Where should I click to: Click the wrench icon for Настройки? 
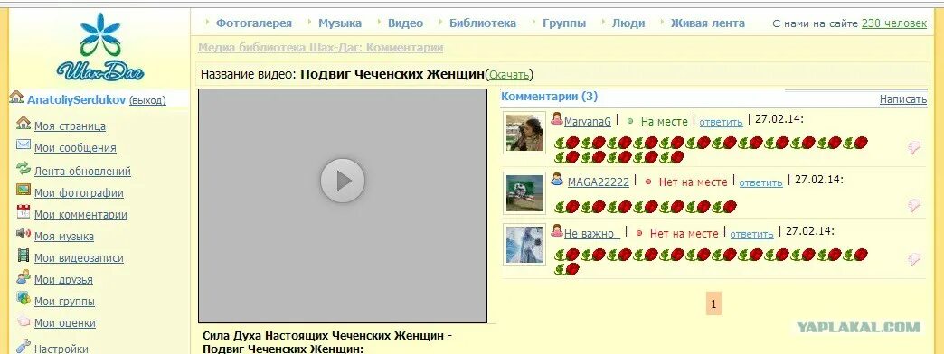(24, 347)
